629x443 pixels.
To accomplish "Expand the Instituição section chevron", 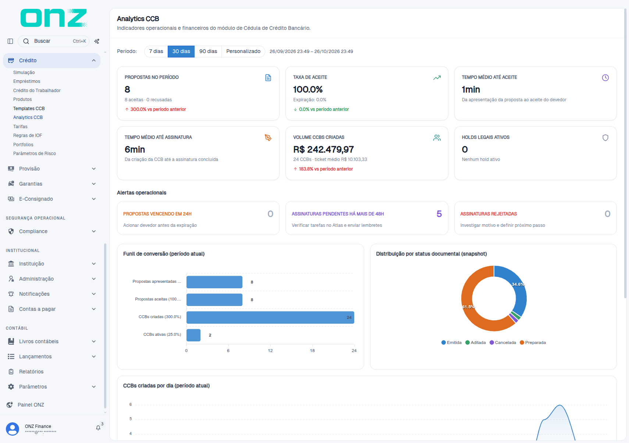I will (94, 264).
